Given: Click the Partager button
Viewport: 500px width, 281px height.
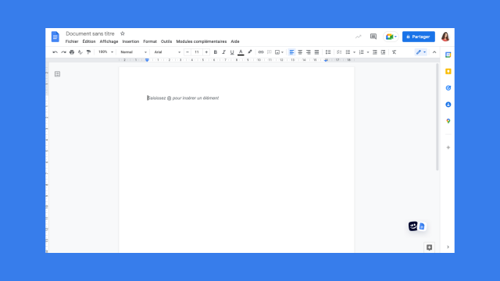Looking at the screenshot, I should [419, 37].
